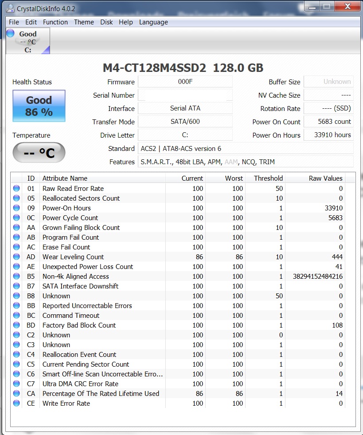Select the Wear Leveling Count attribute name

73,257
